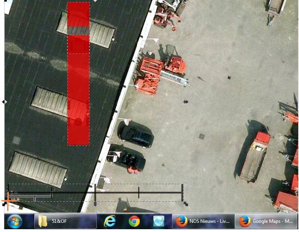The image size is (299, 232).
Task: Switch to the NOS Nieuws Firefox window
Action: tap(203, 221)
